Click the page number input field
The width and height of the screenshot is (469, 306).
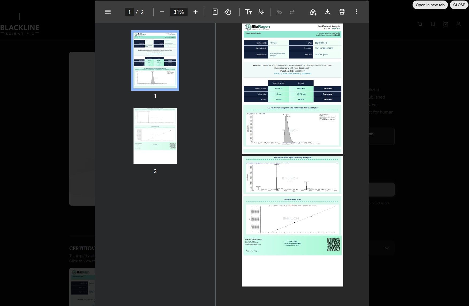click(x=129, y=12)
